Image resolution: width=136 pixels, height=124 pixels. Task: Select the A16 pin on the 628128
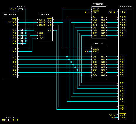coord(122,12)
